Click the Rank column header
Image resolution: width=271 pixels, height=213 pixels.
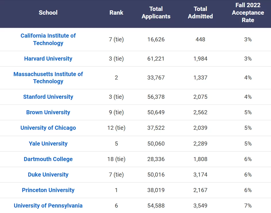click(x=116, y=13)
